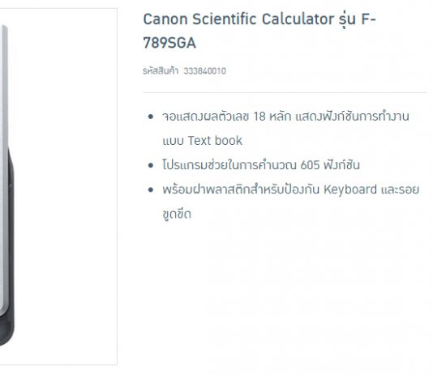Image resolution: width=433 pixels, height=374 pixels.
Task: Click the bullet dot before the first feature
Action: click(151, 117)
